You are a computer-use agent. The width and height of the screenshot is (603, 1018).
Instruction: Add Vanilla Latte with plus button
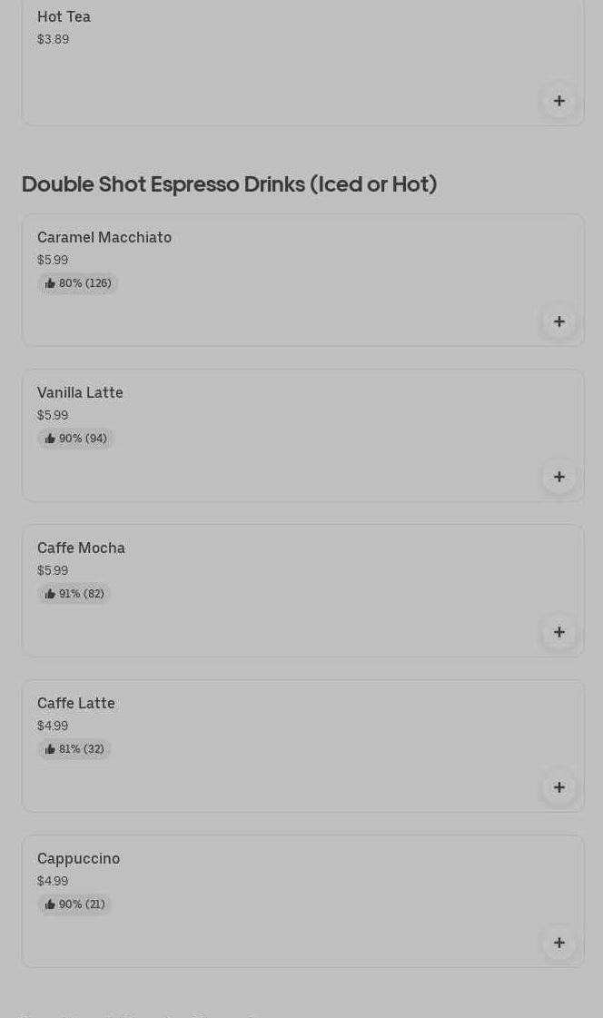tap(559, 477)
